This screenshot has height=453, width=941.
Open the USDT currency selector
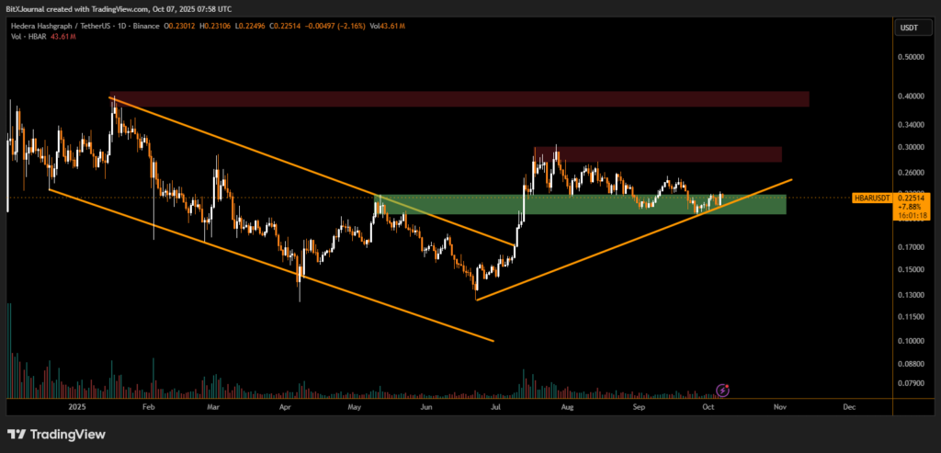pyautogui.click(x=907, y=29)
